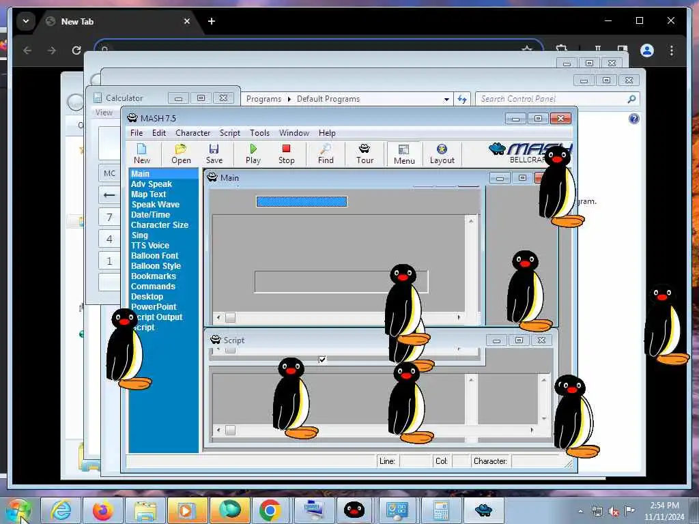Click the Pingu icon on the taskbar
The height and width of the screenshot is (524, 699).
[x=354, y=510]
